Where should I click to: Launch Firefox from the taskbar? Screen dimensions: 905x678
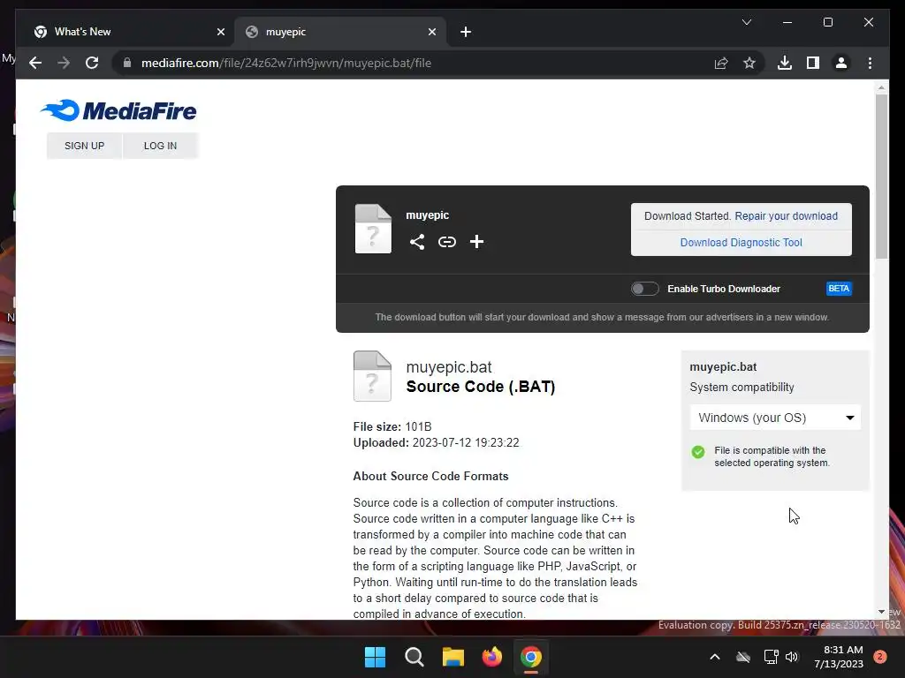[x=491, y=657]
